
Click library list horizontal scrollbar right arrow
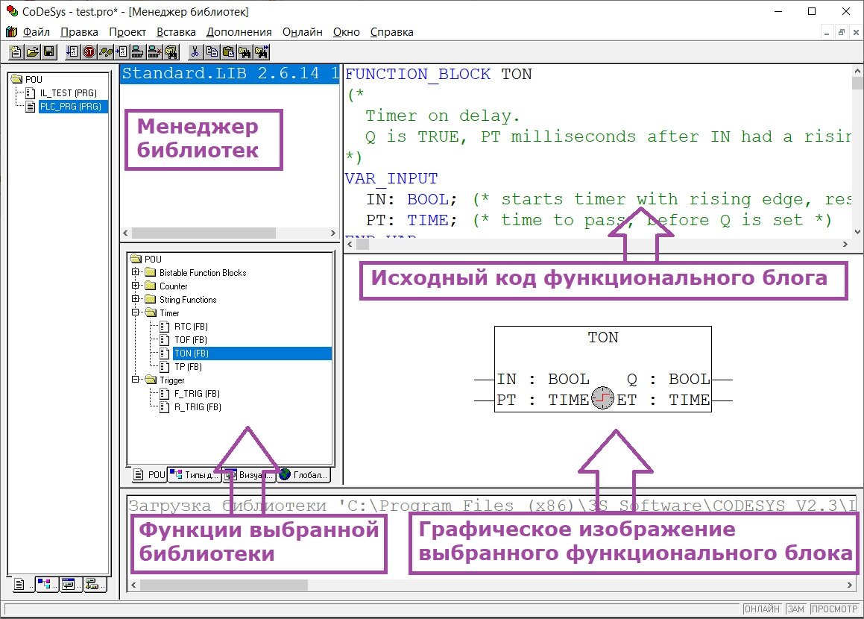pos(332,233)
